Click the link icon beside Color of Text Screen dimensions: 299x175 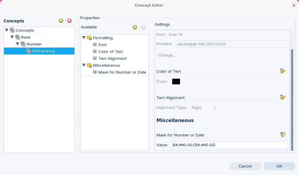coord(283,71)
